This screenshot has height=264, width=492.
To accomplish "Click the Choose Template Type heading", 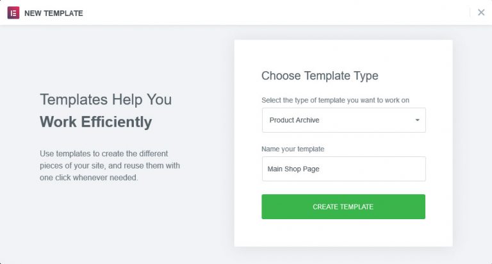I will coord(320,76).
